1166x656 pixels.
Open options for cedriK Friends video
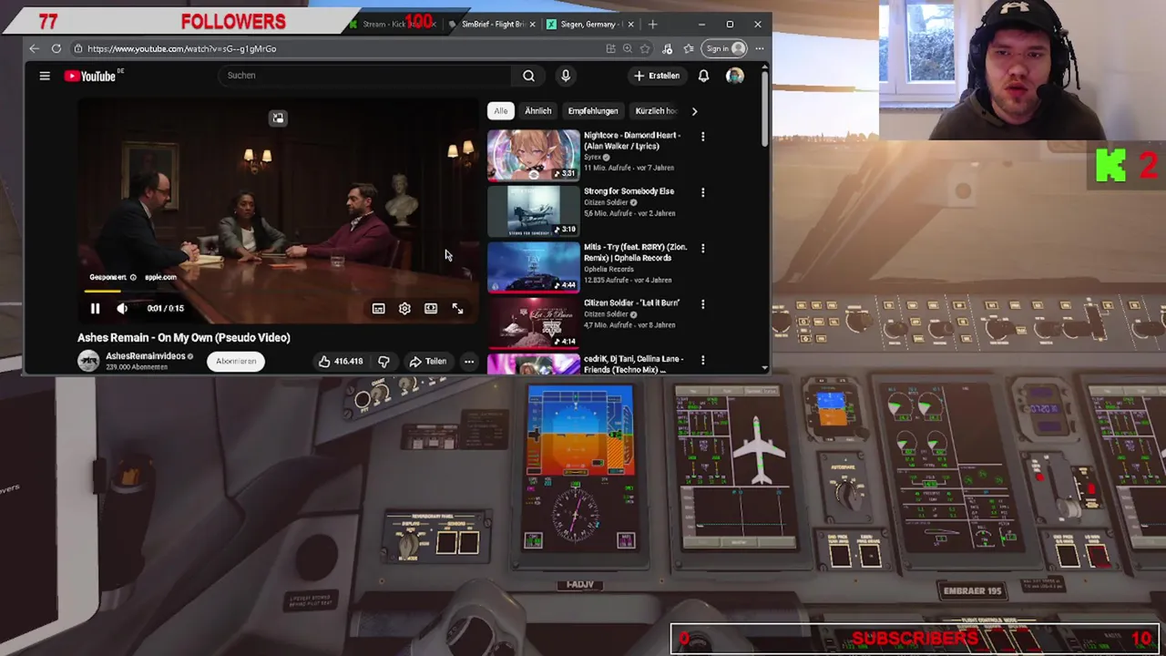(702, 360)
